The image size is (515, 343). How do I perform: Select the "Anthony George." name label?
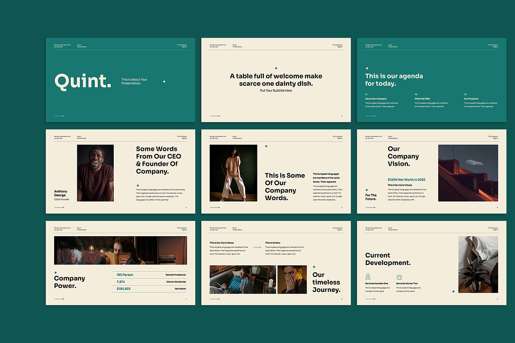[x=61, y=193]
